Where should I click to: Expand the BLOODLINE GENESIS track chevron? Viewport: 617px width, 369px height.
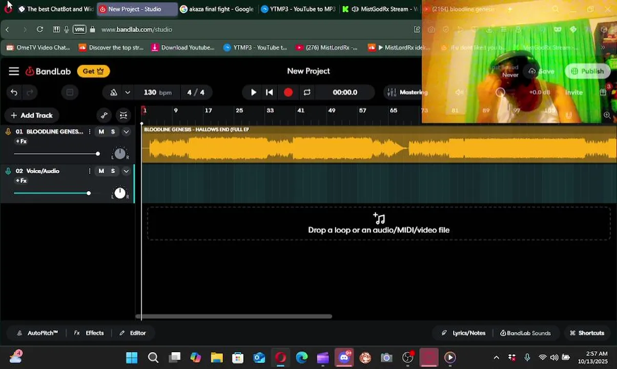click(x=126, y=132)
